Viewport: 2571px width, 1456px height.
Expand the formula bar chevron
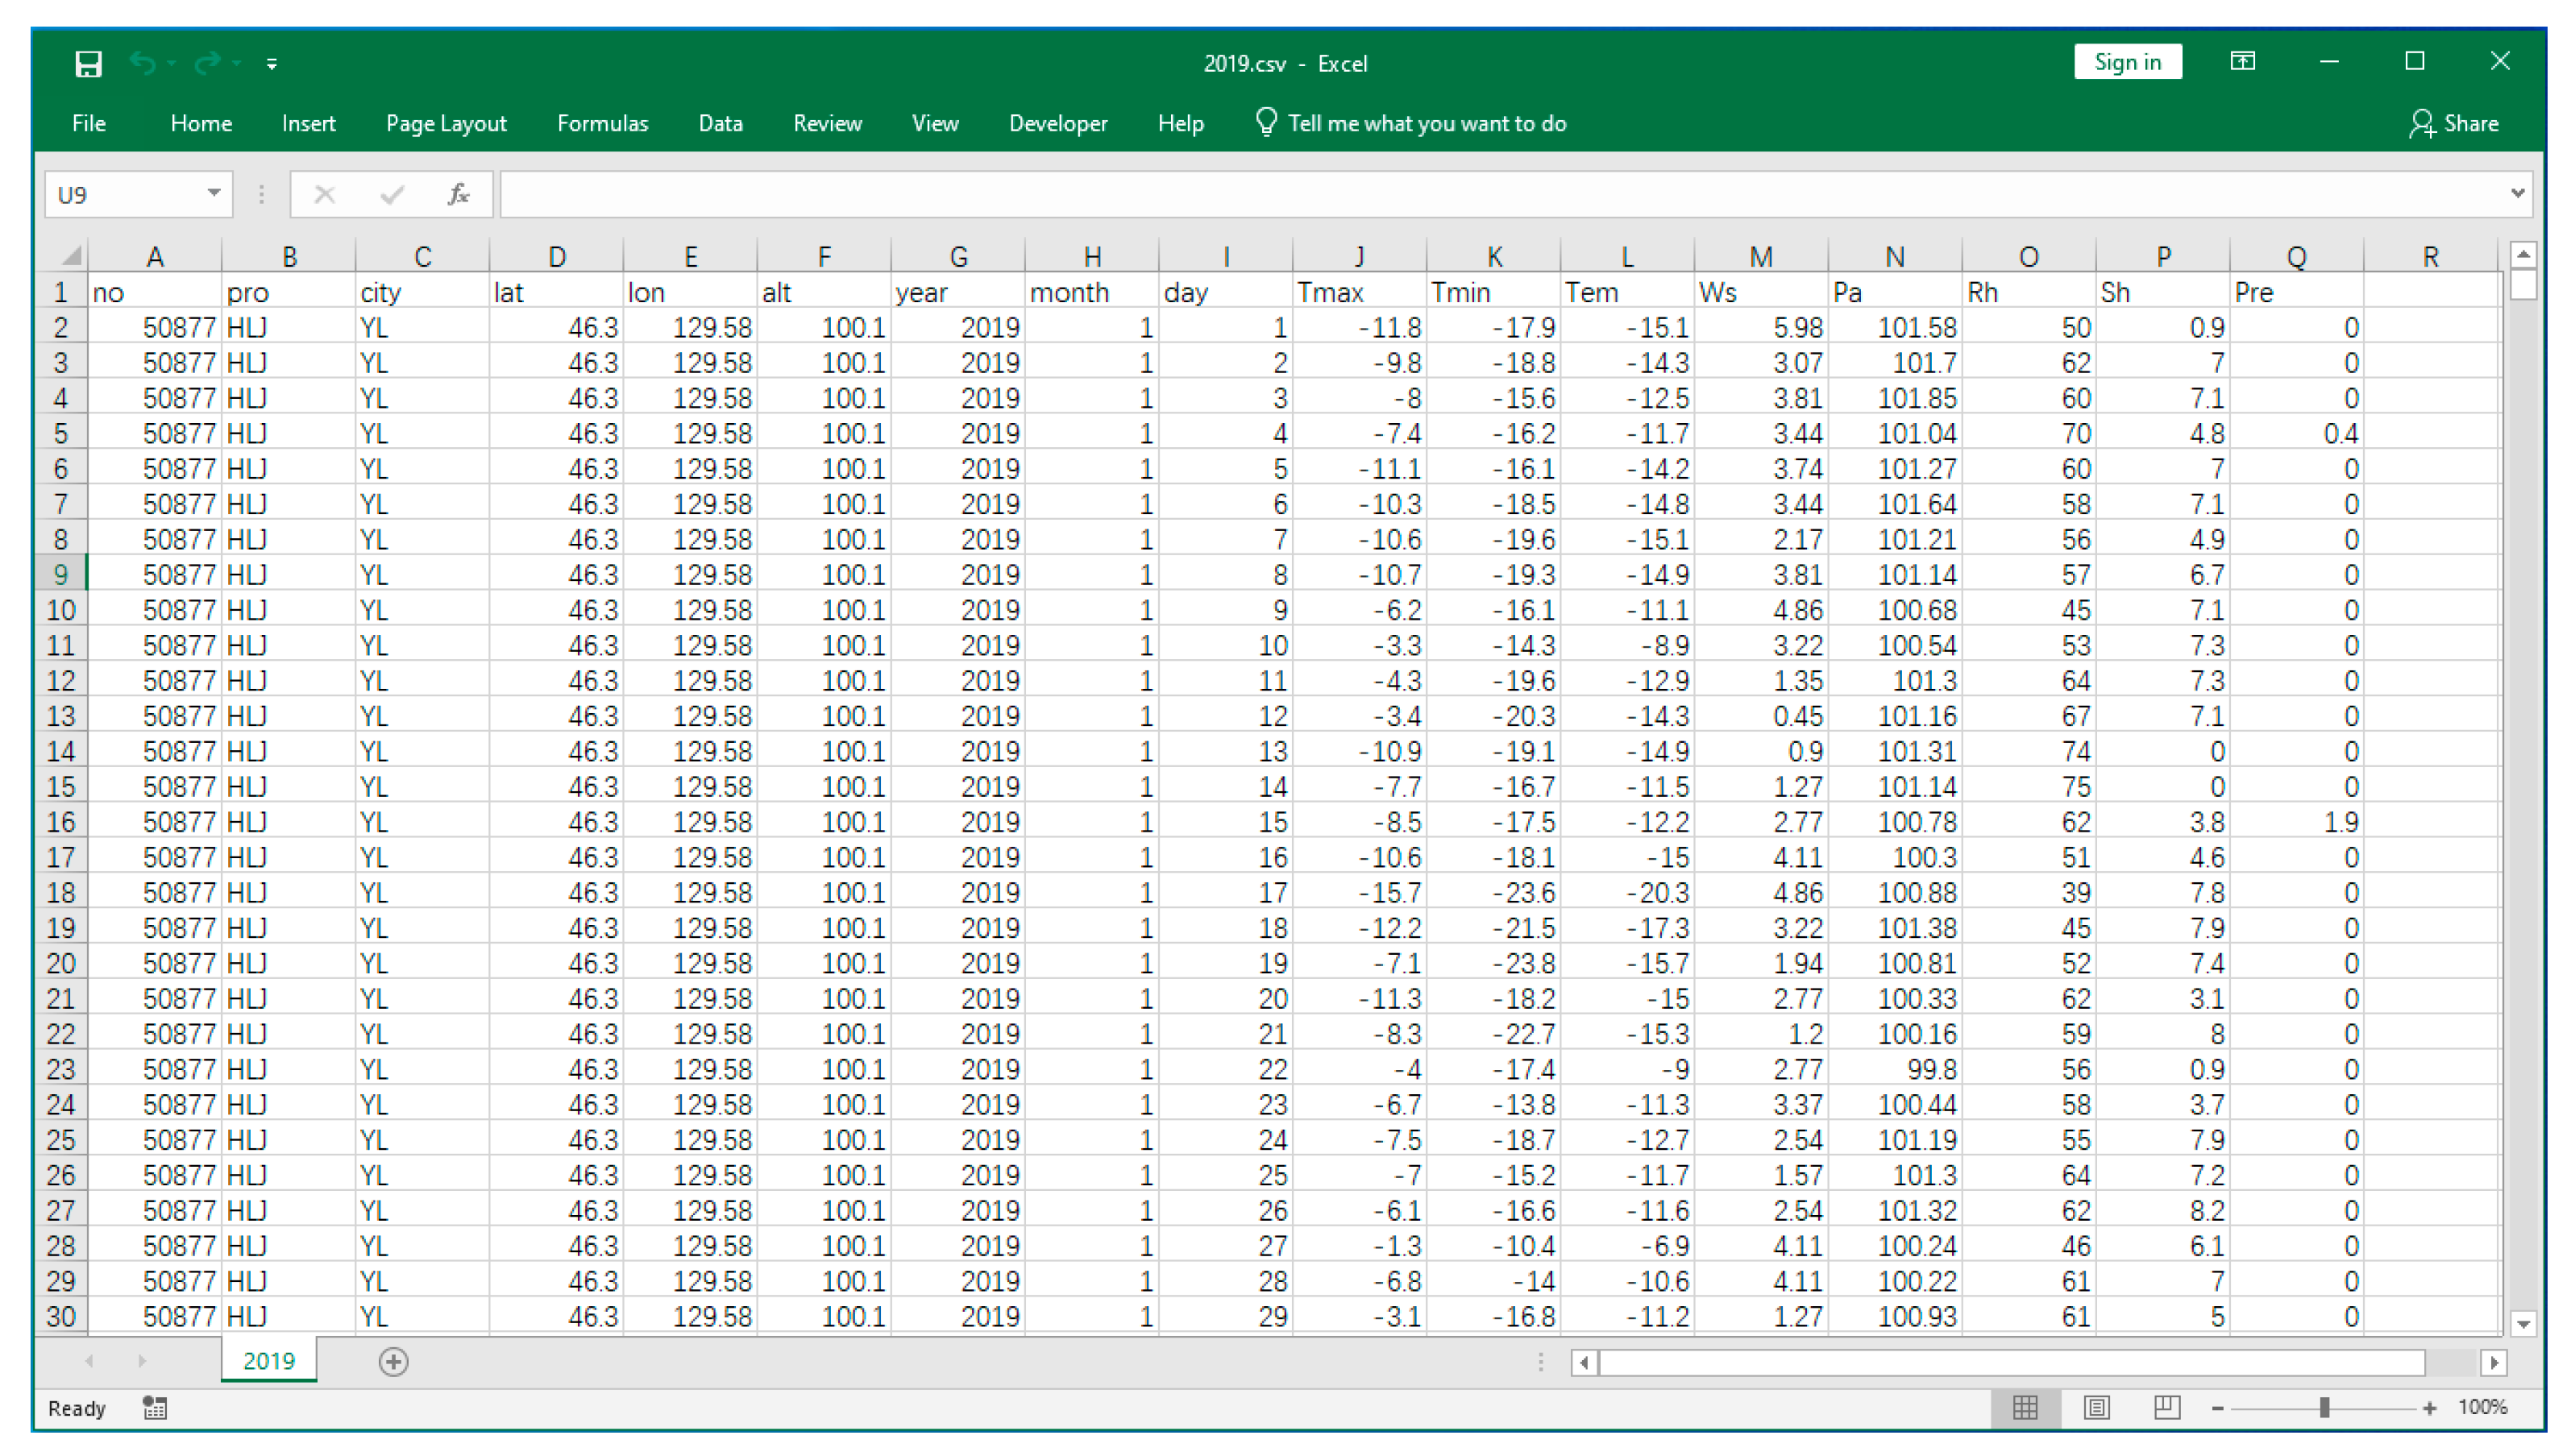pos(2517,193)
